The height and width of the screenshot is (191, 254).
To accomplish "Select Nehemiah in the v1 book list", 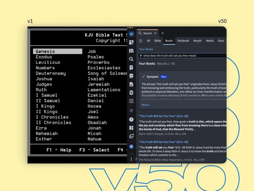I will click(47, 134).
